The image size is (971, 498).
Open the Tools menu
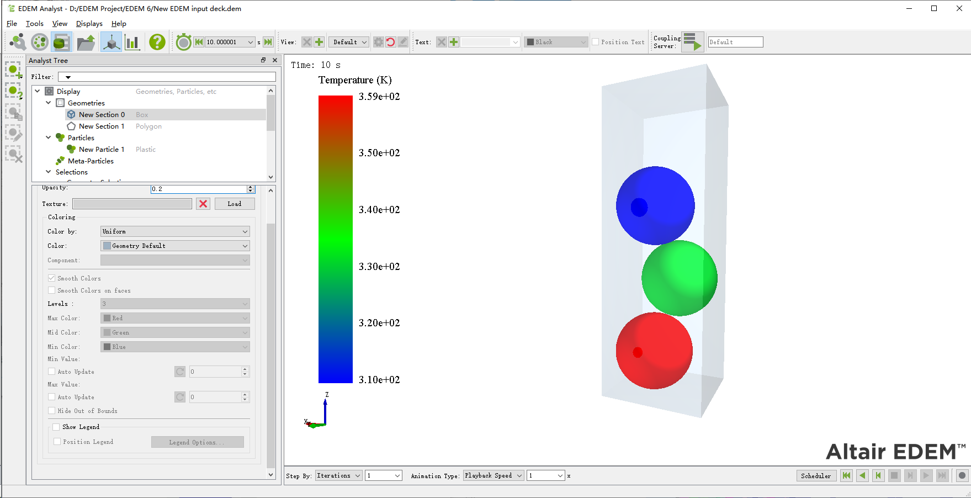point(34,24)
